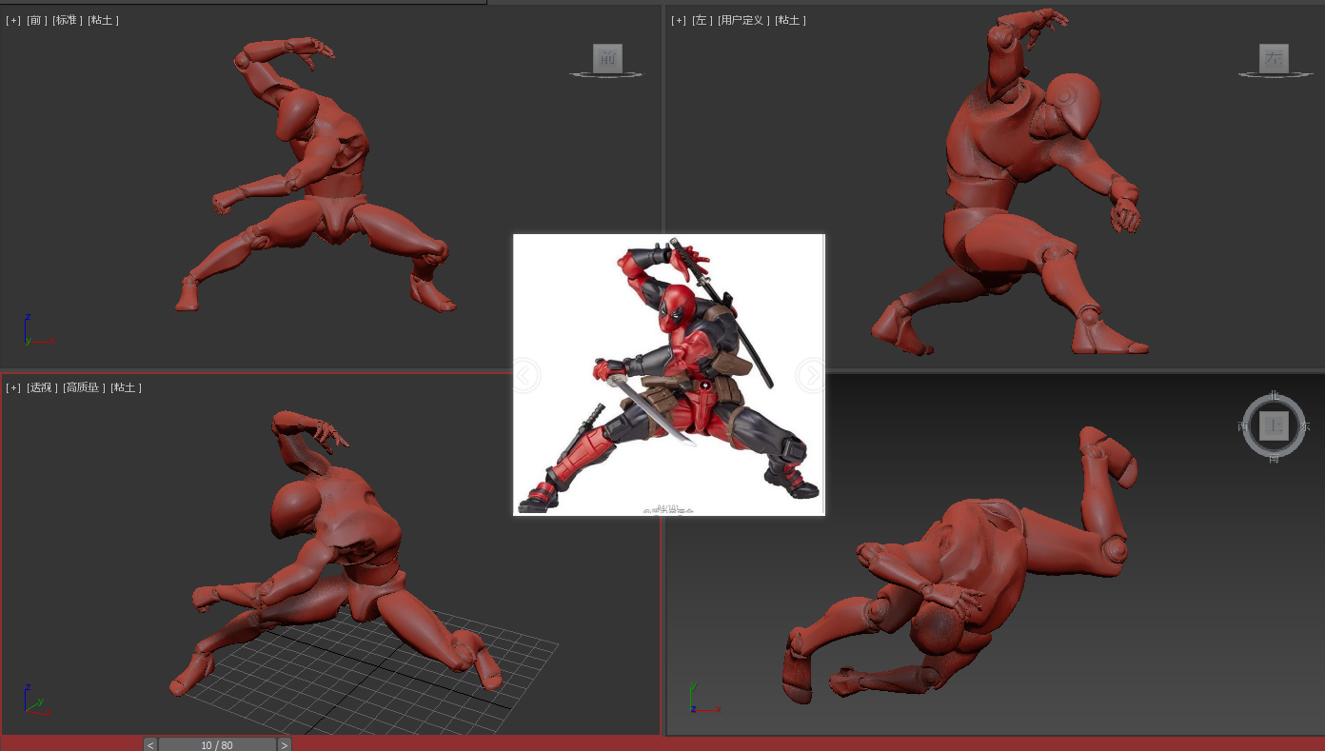Show the previous reference image with the left arrow
1325x751 pixels.
tap(525, 375)
